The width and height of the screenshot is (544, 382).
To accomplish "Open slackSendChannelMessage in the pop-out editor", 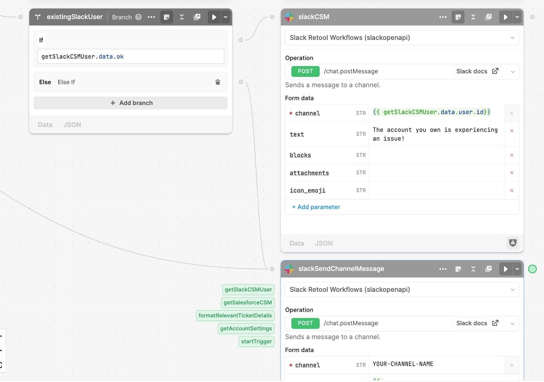I will coord(488,269).
